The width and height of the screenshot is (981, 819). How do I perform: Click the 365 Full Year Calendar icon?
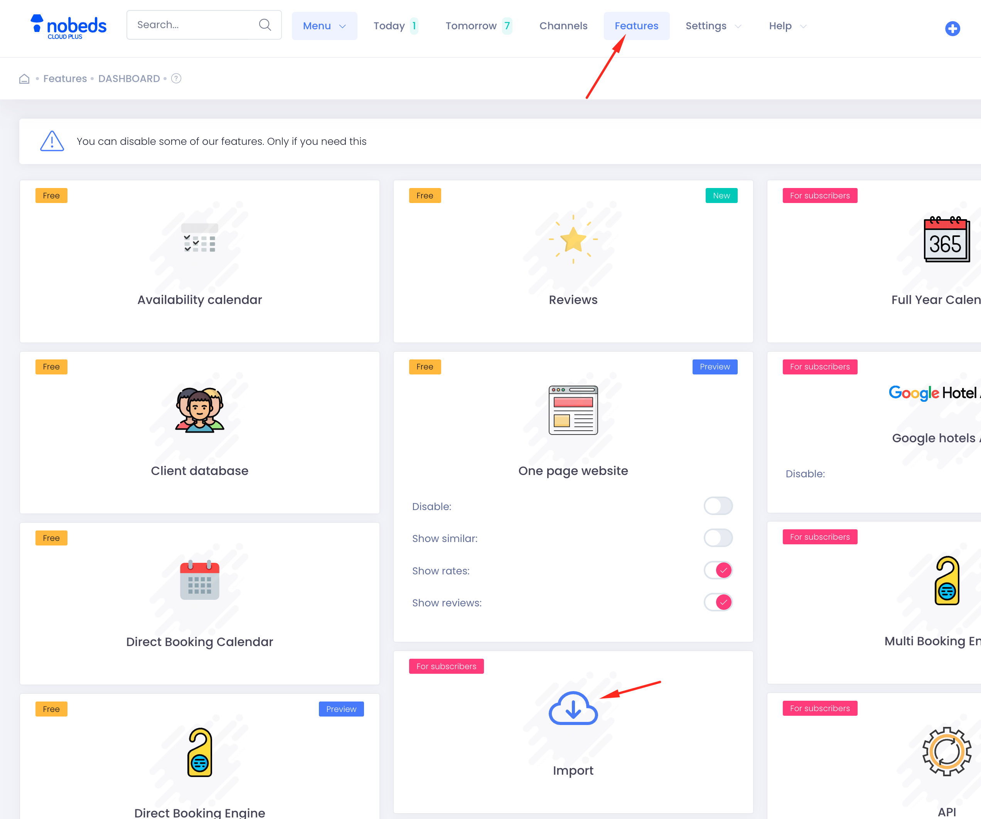(946, 240)
